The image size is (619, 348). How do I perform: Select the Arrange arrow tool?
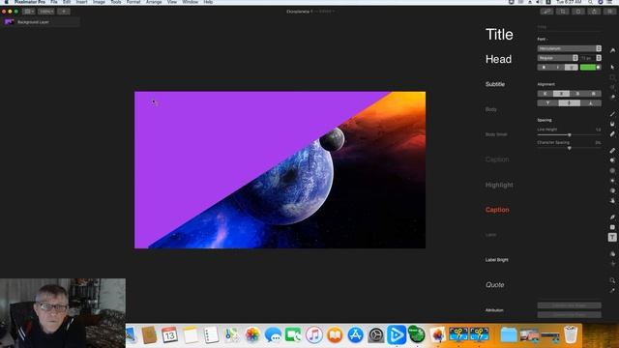coord(612,67)
